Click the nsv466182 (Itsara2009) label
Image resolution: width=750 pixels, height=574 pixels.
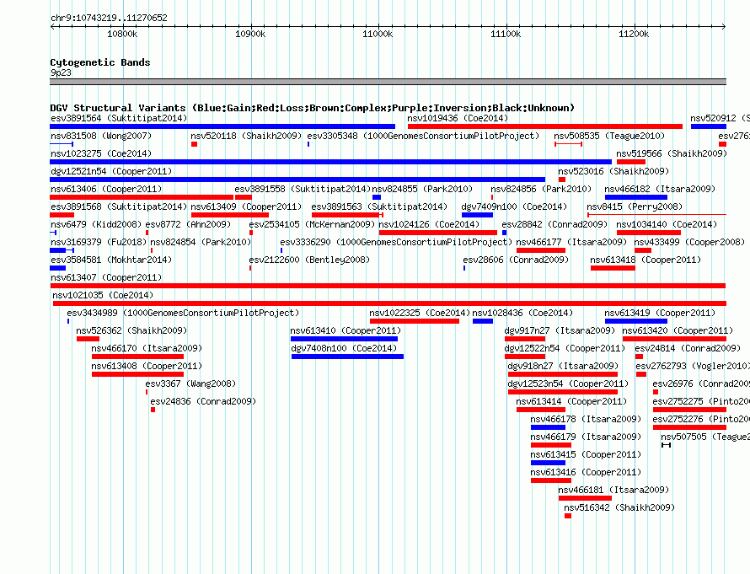(x=660, y=189)
